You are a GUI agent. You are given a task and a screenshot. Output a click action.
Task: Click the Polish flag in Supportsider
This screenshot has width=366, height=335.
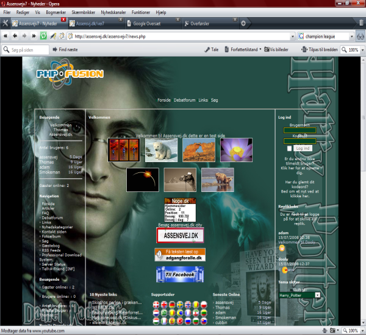coord(204,305)
